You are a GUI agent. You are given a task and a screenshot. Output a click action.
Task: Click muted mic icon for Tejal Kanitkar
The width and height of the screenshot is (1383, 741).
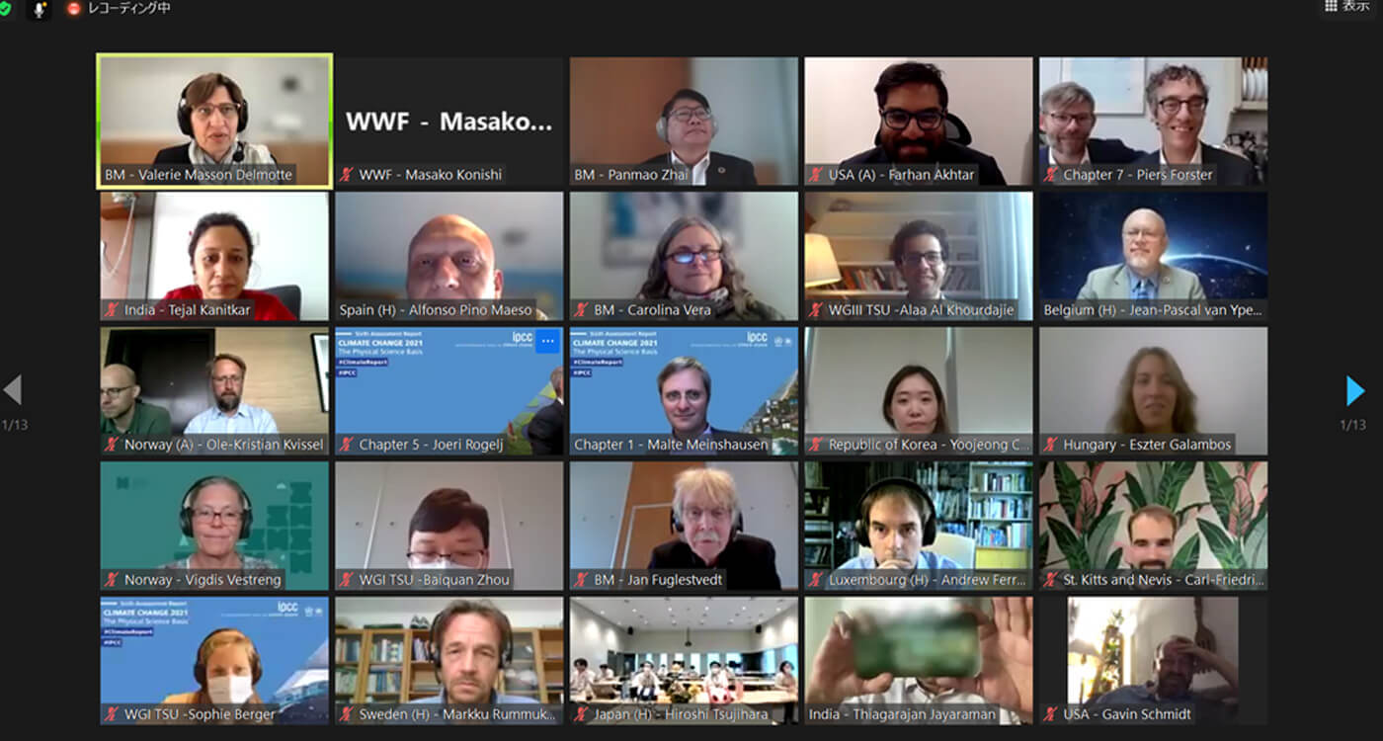[113, 310]
